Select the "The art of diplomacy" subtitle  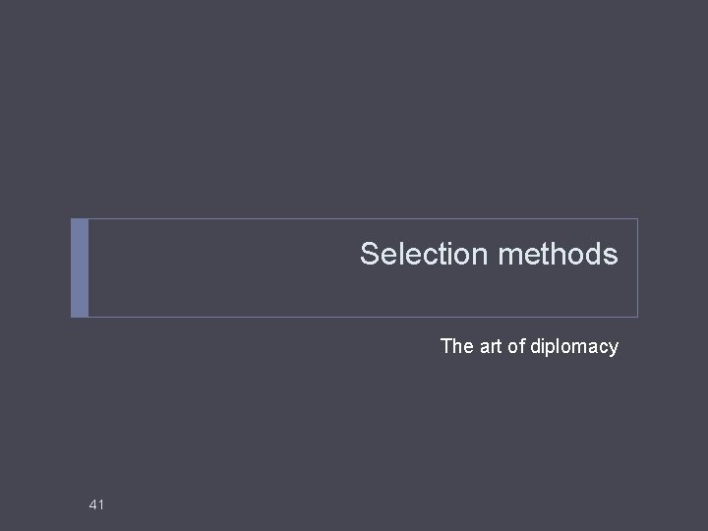pos(529,346)
